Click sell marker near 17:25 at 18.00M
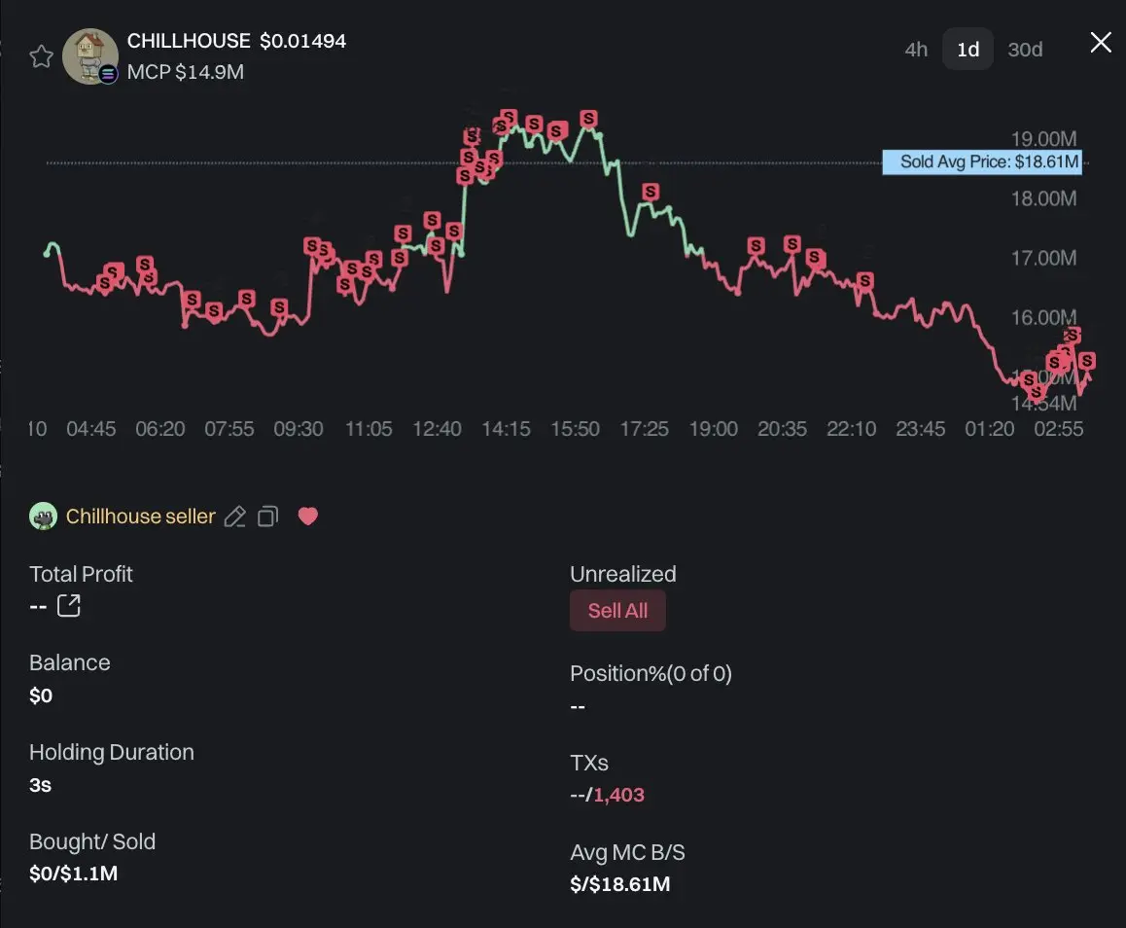This screenshot has height=928, width=1126. pyautogui.click(x=651, y=192)
